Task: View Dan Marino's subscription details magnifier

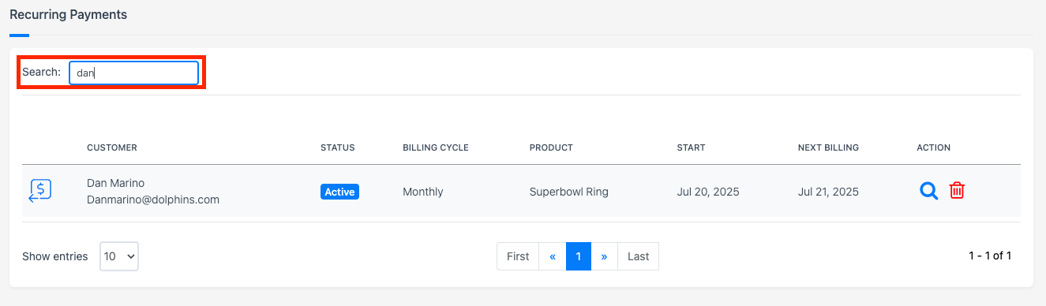Action: point(929,191)
